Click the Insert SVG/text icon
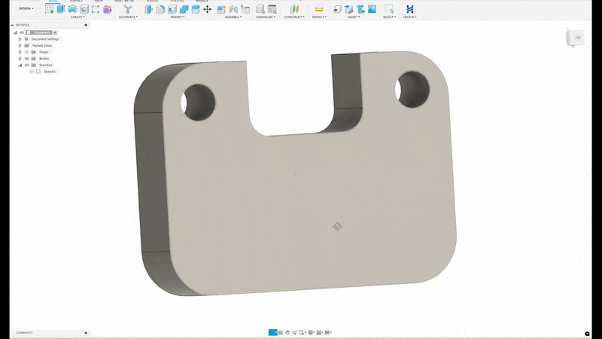 (x=360, y=9)
